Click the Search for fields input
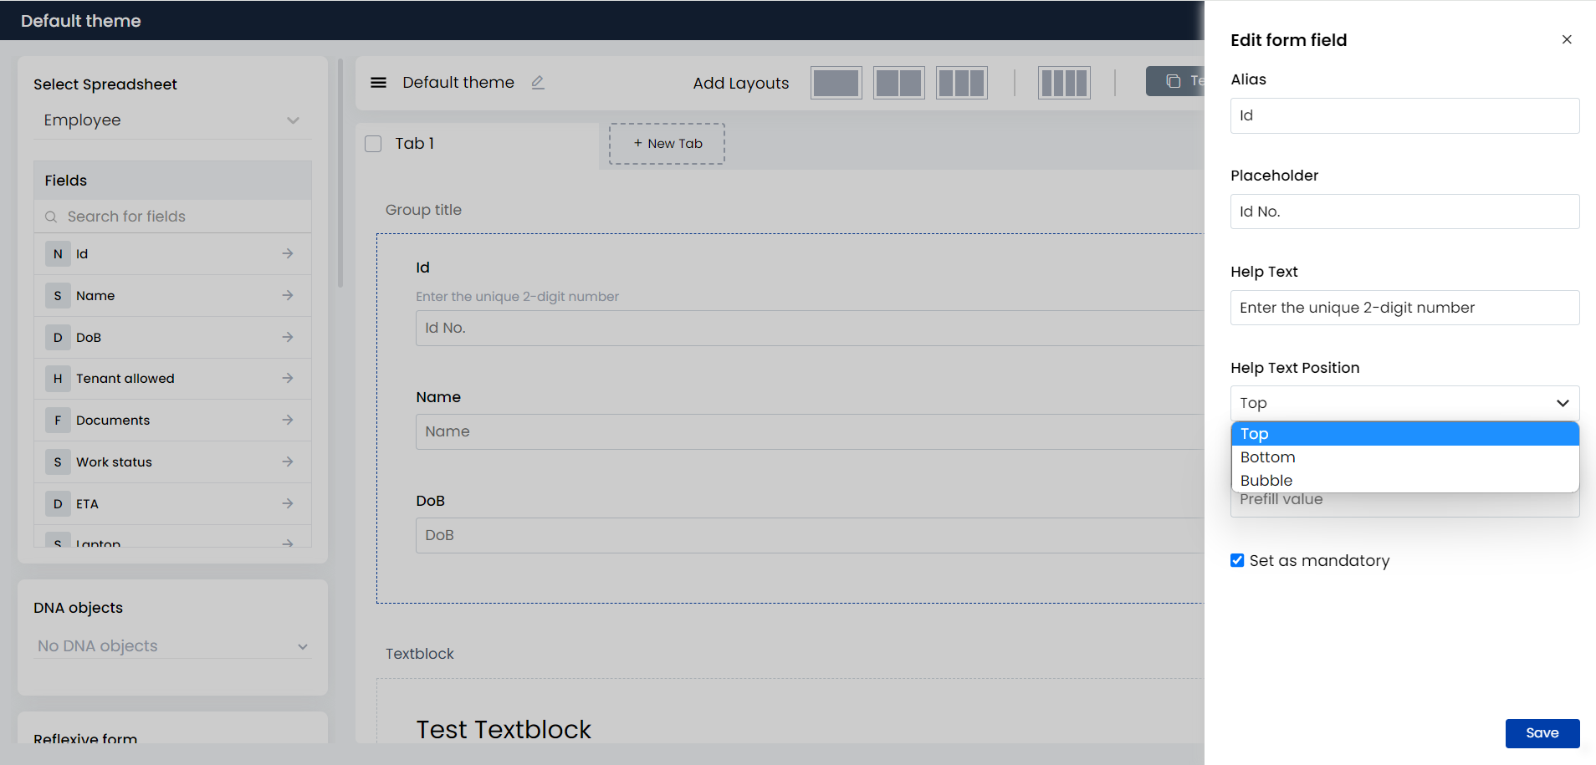The image size is (1596, 765). tap(172, 217)
